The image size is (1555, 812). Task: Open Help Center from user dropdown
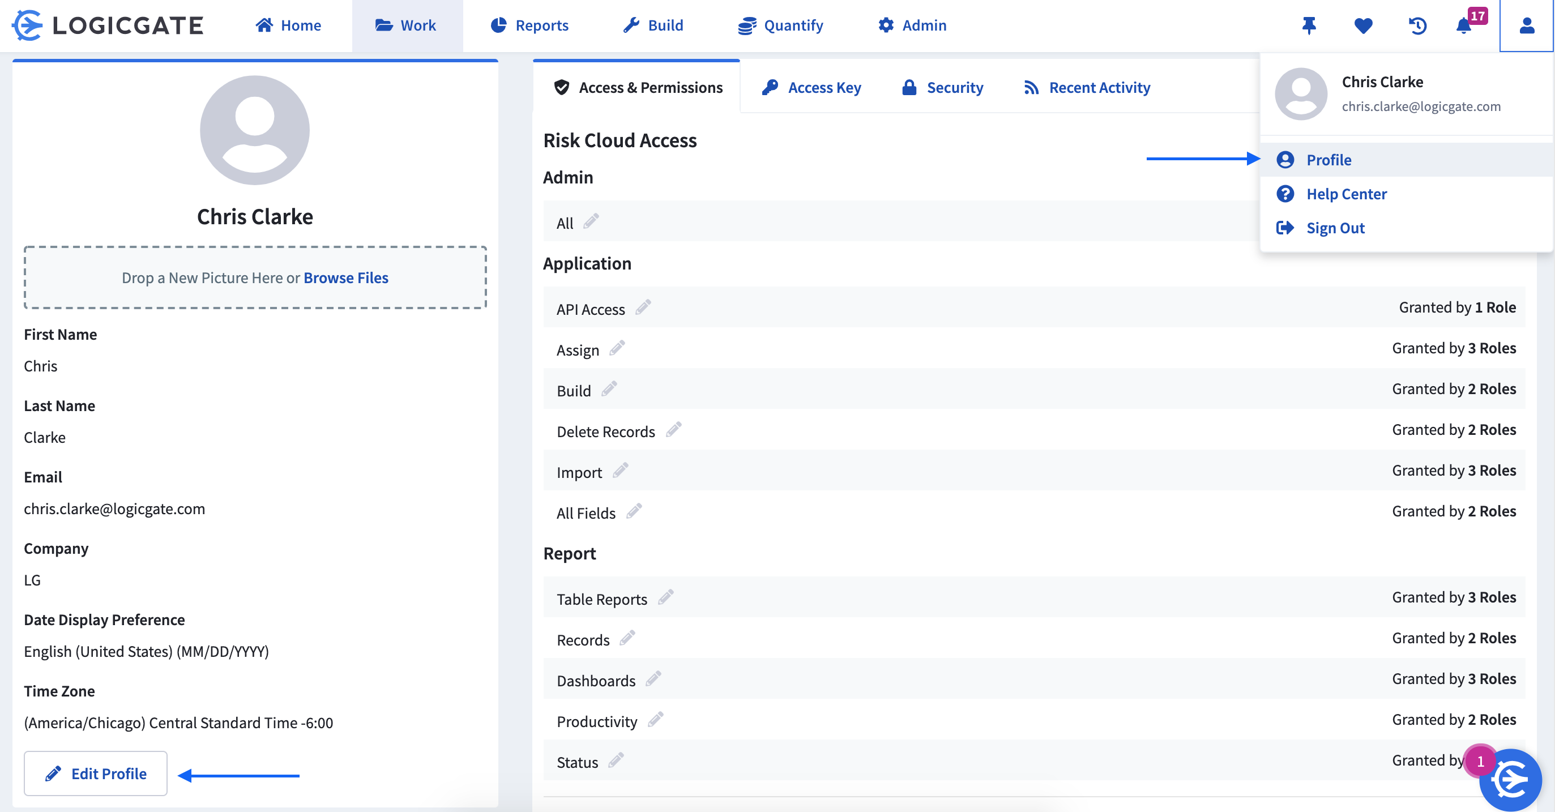tap(1406, 194)
